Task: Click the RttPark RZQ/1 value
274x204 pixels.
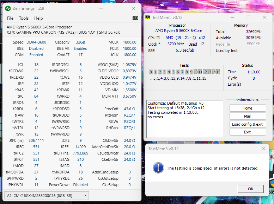Action: point(129,128)
